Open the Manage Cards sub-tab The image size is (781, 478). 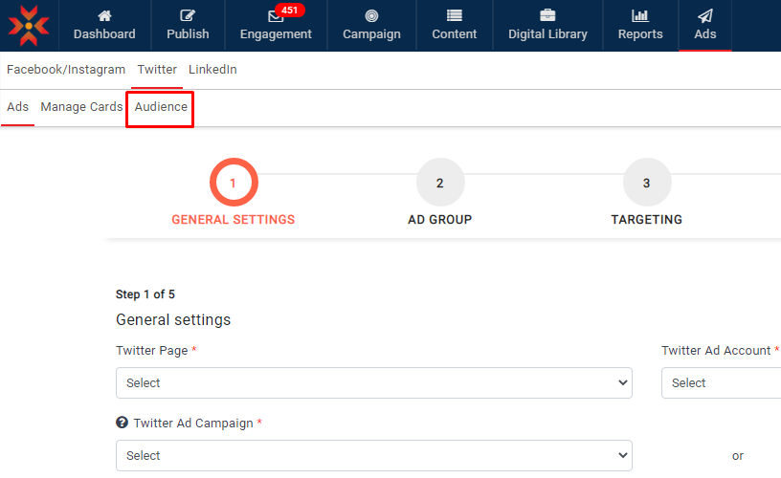81,107
